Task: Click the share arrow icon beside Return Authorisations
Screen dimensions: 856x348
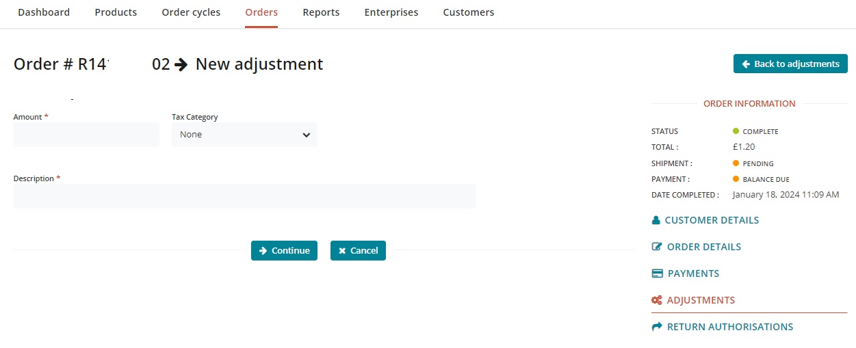Action: coord(658,327)
